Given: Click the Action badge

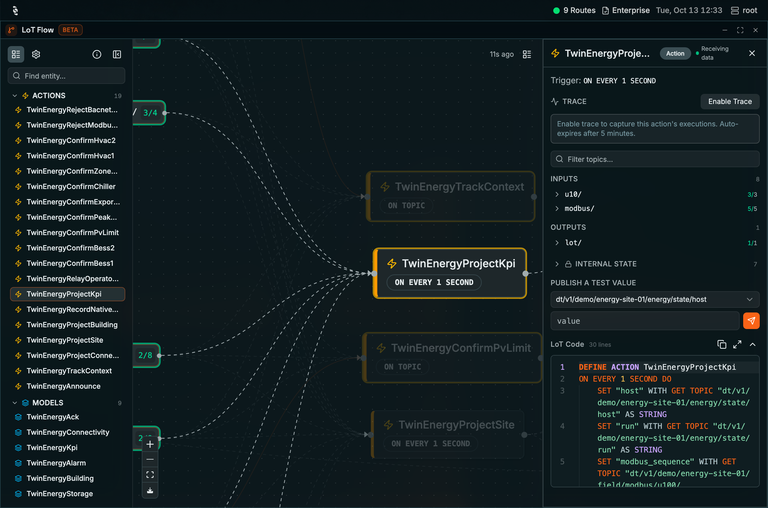Looking at the screenshot, I should coord(675,53).
